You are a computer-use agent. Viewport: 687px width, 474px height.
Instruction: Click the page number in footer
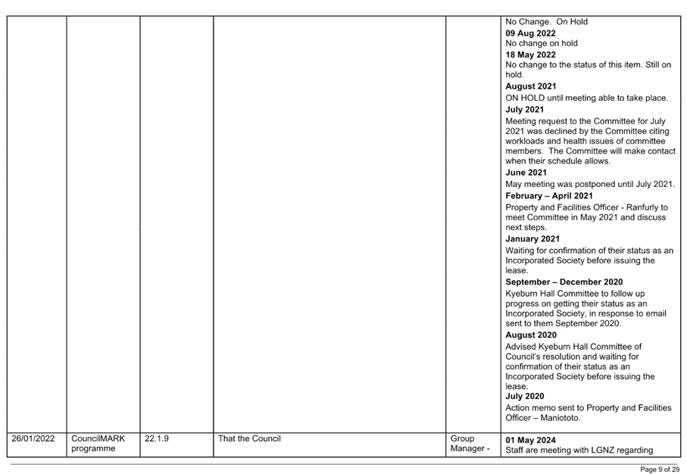coord(659,469)
